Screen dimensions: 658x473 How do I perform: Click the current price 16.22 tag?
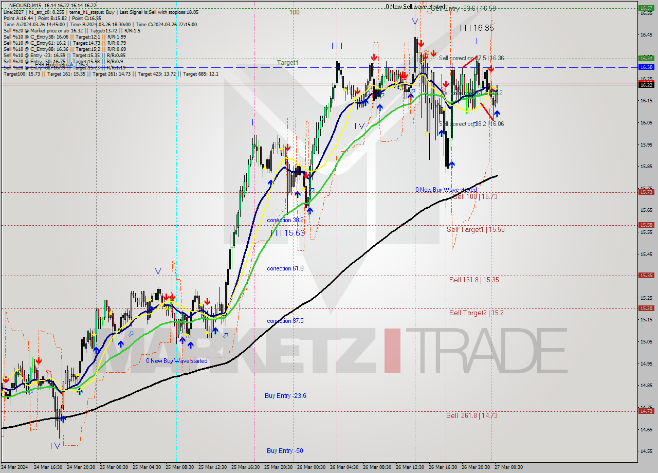pos(646,85)
